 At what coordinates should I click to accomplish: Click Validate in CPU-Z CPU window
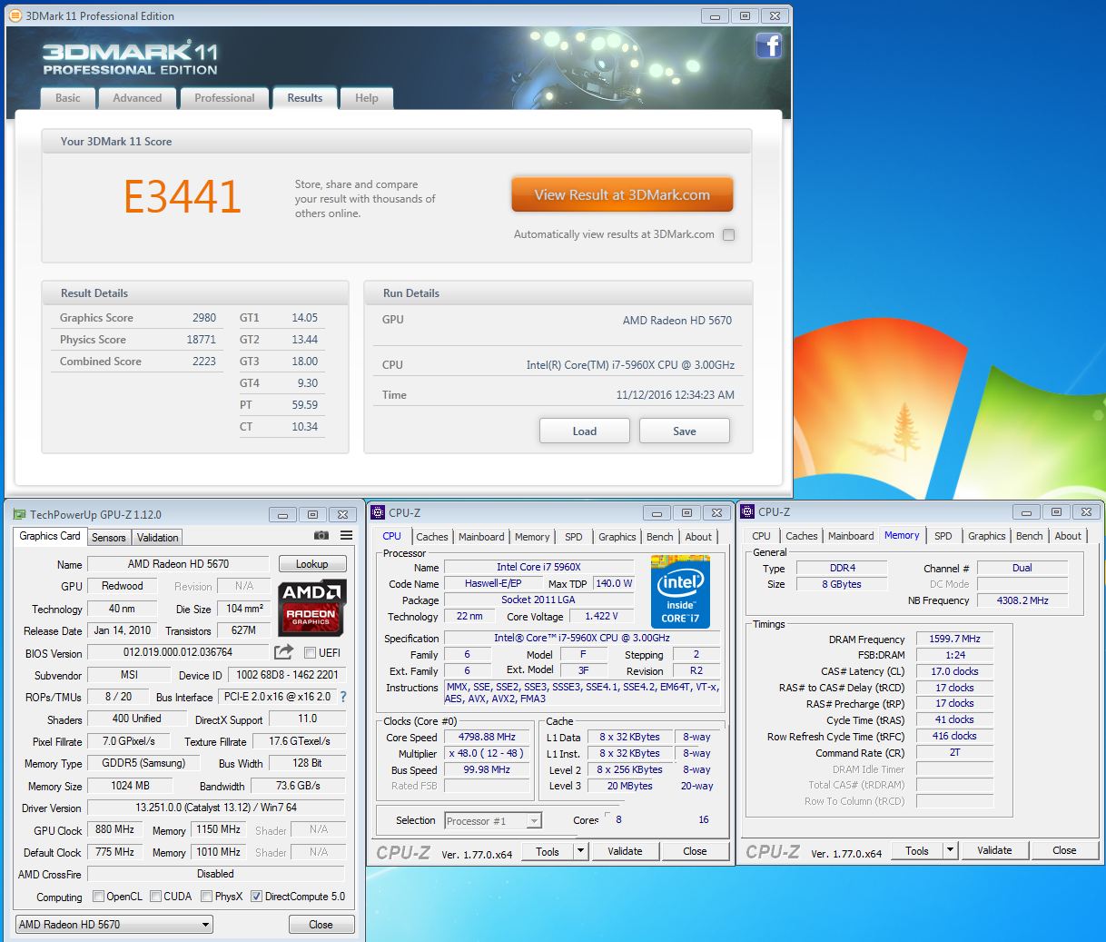tap(625, 851)
